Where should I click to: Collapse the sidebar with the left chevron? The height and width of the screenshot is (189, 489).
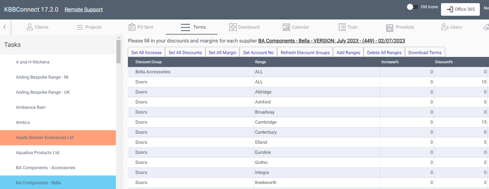point(5,27)
